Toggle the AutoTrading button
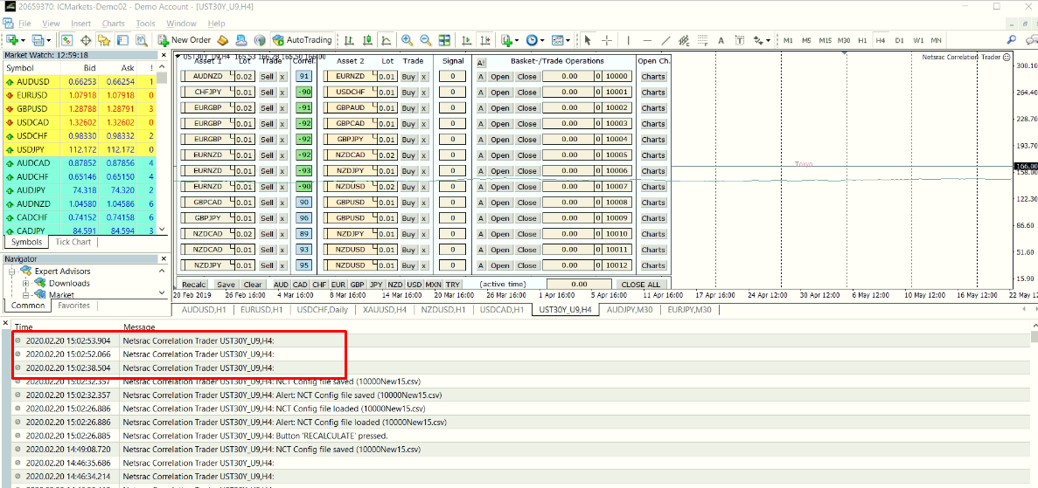1038x488 pixels. 302,40
